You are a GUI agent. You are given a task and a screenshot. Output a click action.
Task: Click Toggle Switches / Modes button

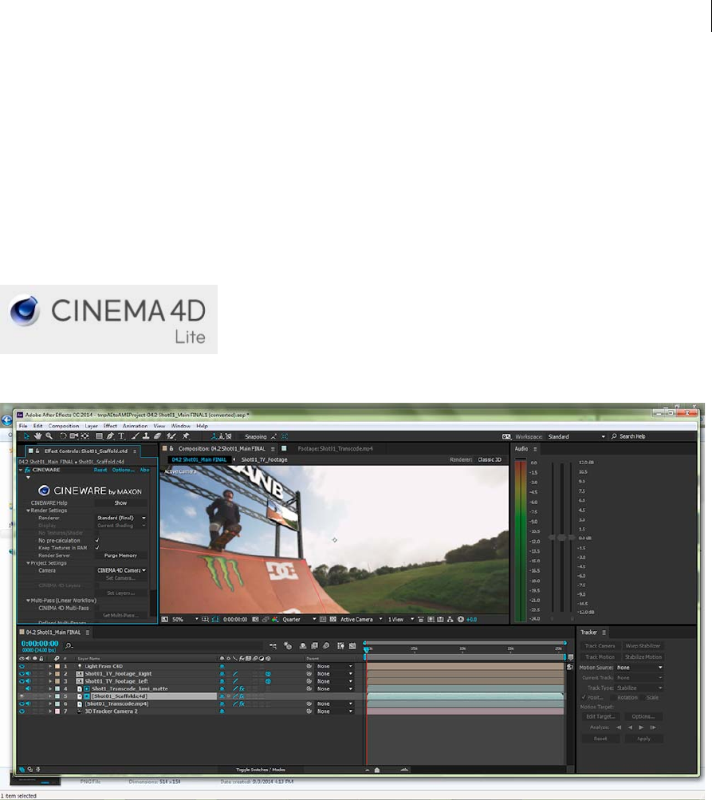coord(261,770)
